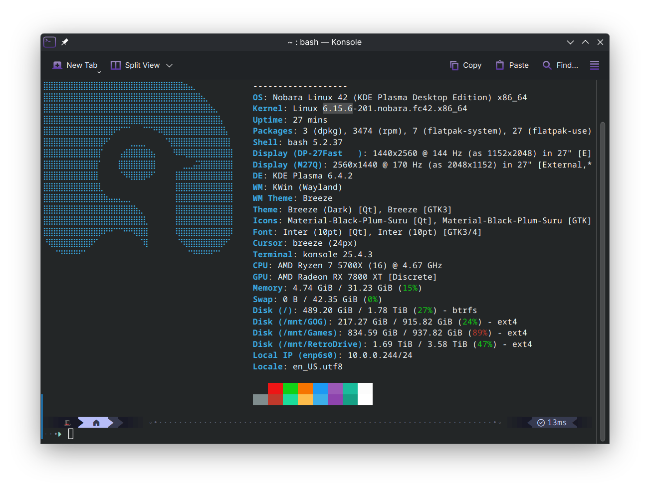Click 'GPU: AMD Radeon RX 7800 XT' line
Screen dimensions: 650x492
coord(345,277)
